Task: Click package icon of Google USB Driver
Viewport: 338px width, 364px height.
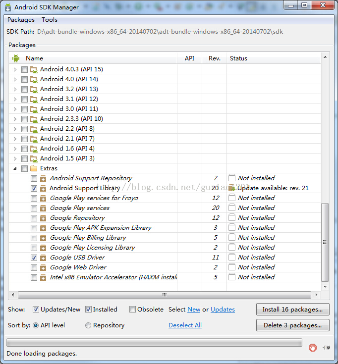Action: pyautogui.click(x=43, y=258)
